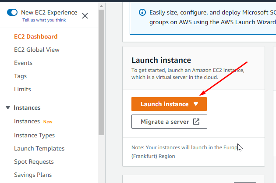
Task: Close the New EC2 Experience banner
Action: [85, 16]
